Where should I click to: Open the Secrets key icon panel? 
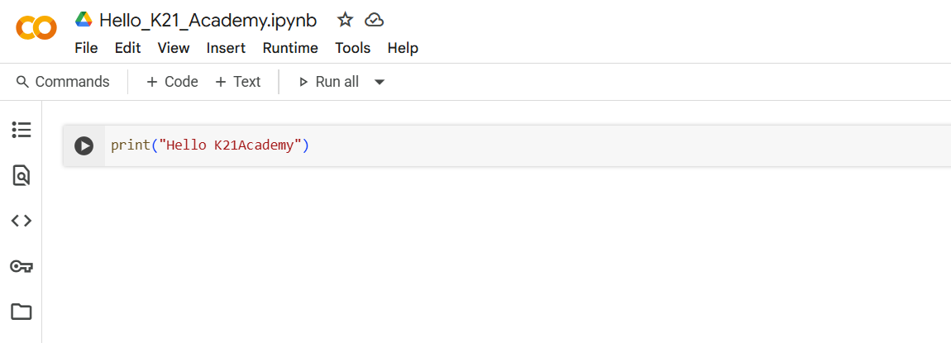tap(22, 267)
